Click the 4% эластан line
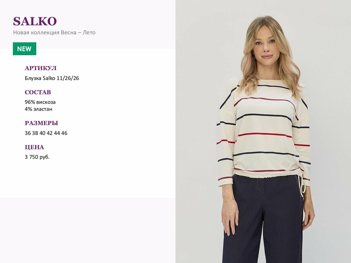351x263 pixels. click(39, 109)
